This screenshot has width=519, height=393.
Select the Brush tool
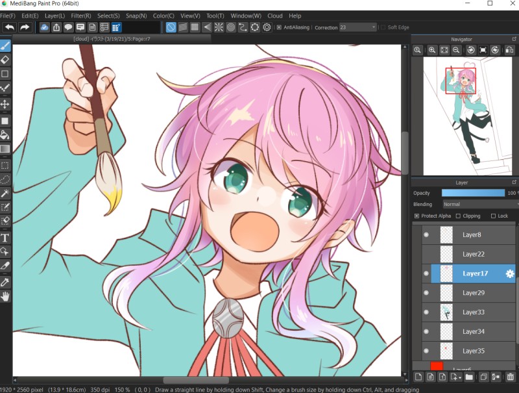[x=5, y=46]
